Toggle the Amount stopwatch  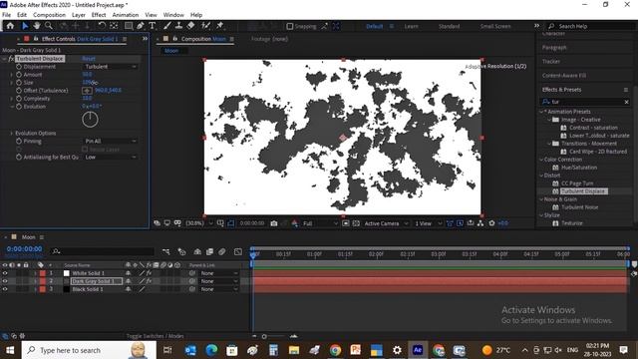[19, 75]
